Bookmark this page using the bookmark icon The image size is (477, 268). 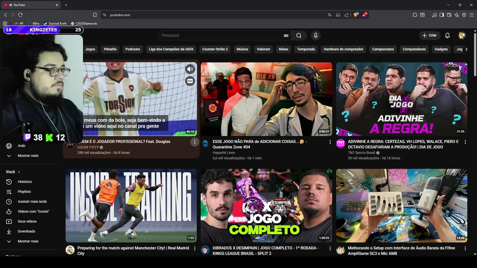pos(95,15)
